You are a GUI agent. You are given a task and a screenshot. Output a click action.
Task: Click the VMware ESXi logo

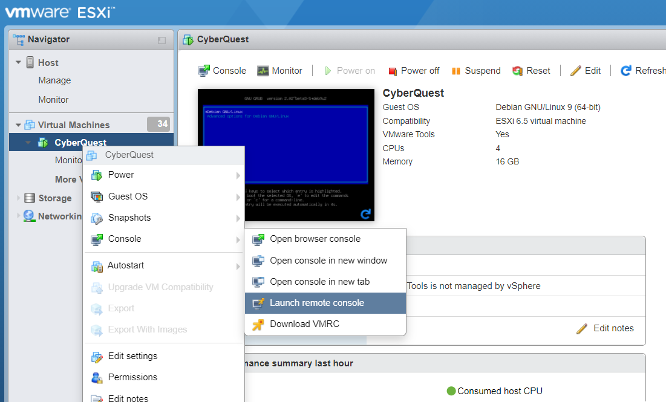click(60, 12)
